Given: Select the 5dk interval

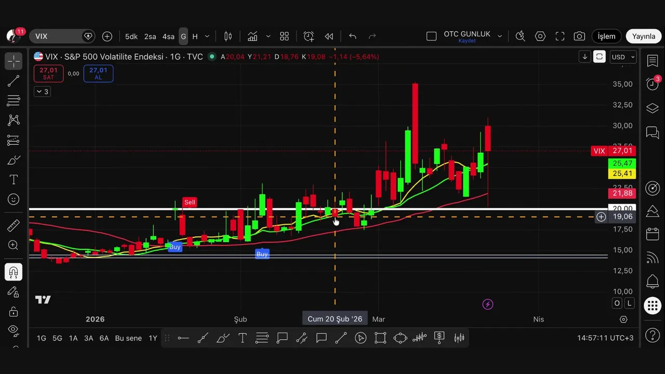Looking at the screenshot, I should pos(131,36).
